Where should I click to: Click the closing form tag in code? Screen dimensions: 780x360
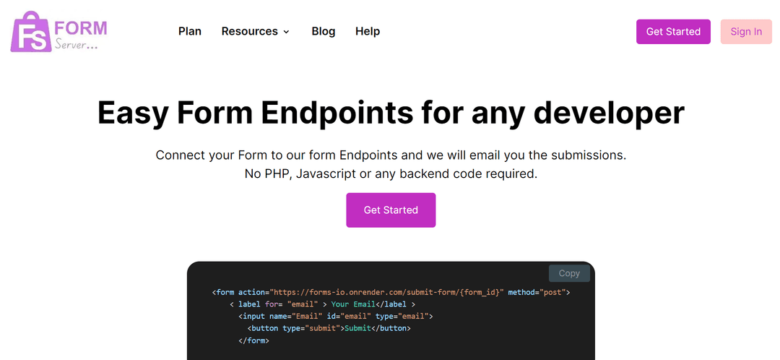pos(253,340)
